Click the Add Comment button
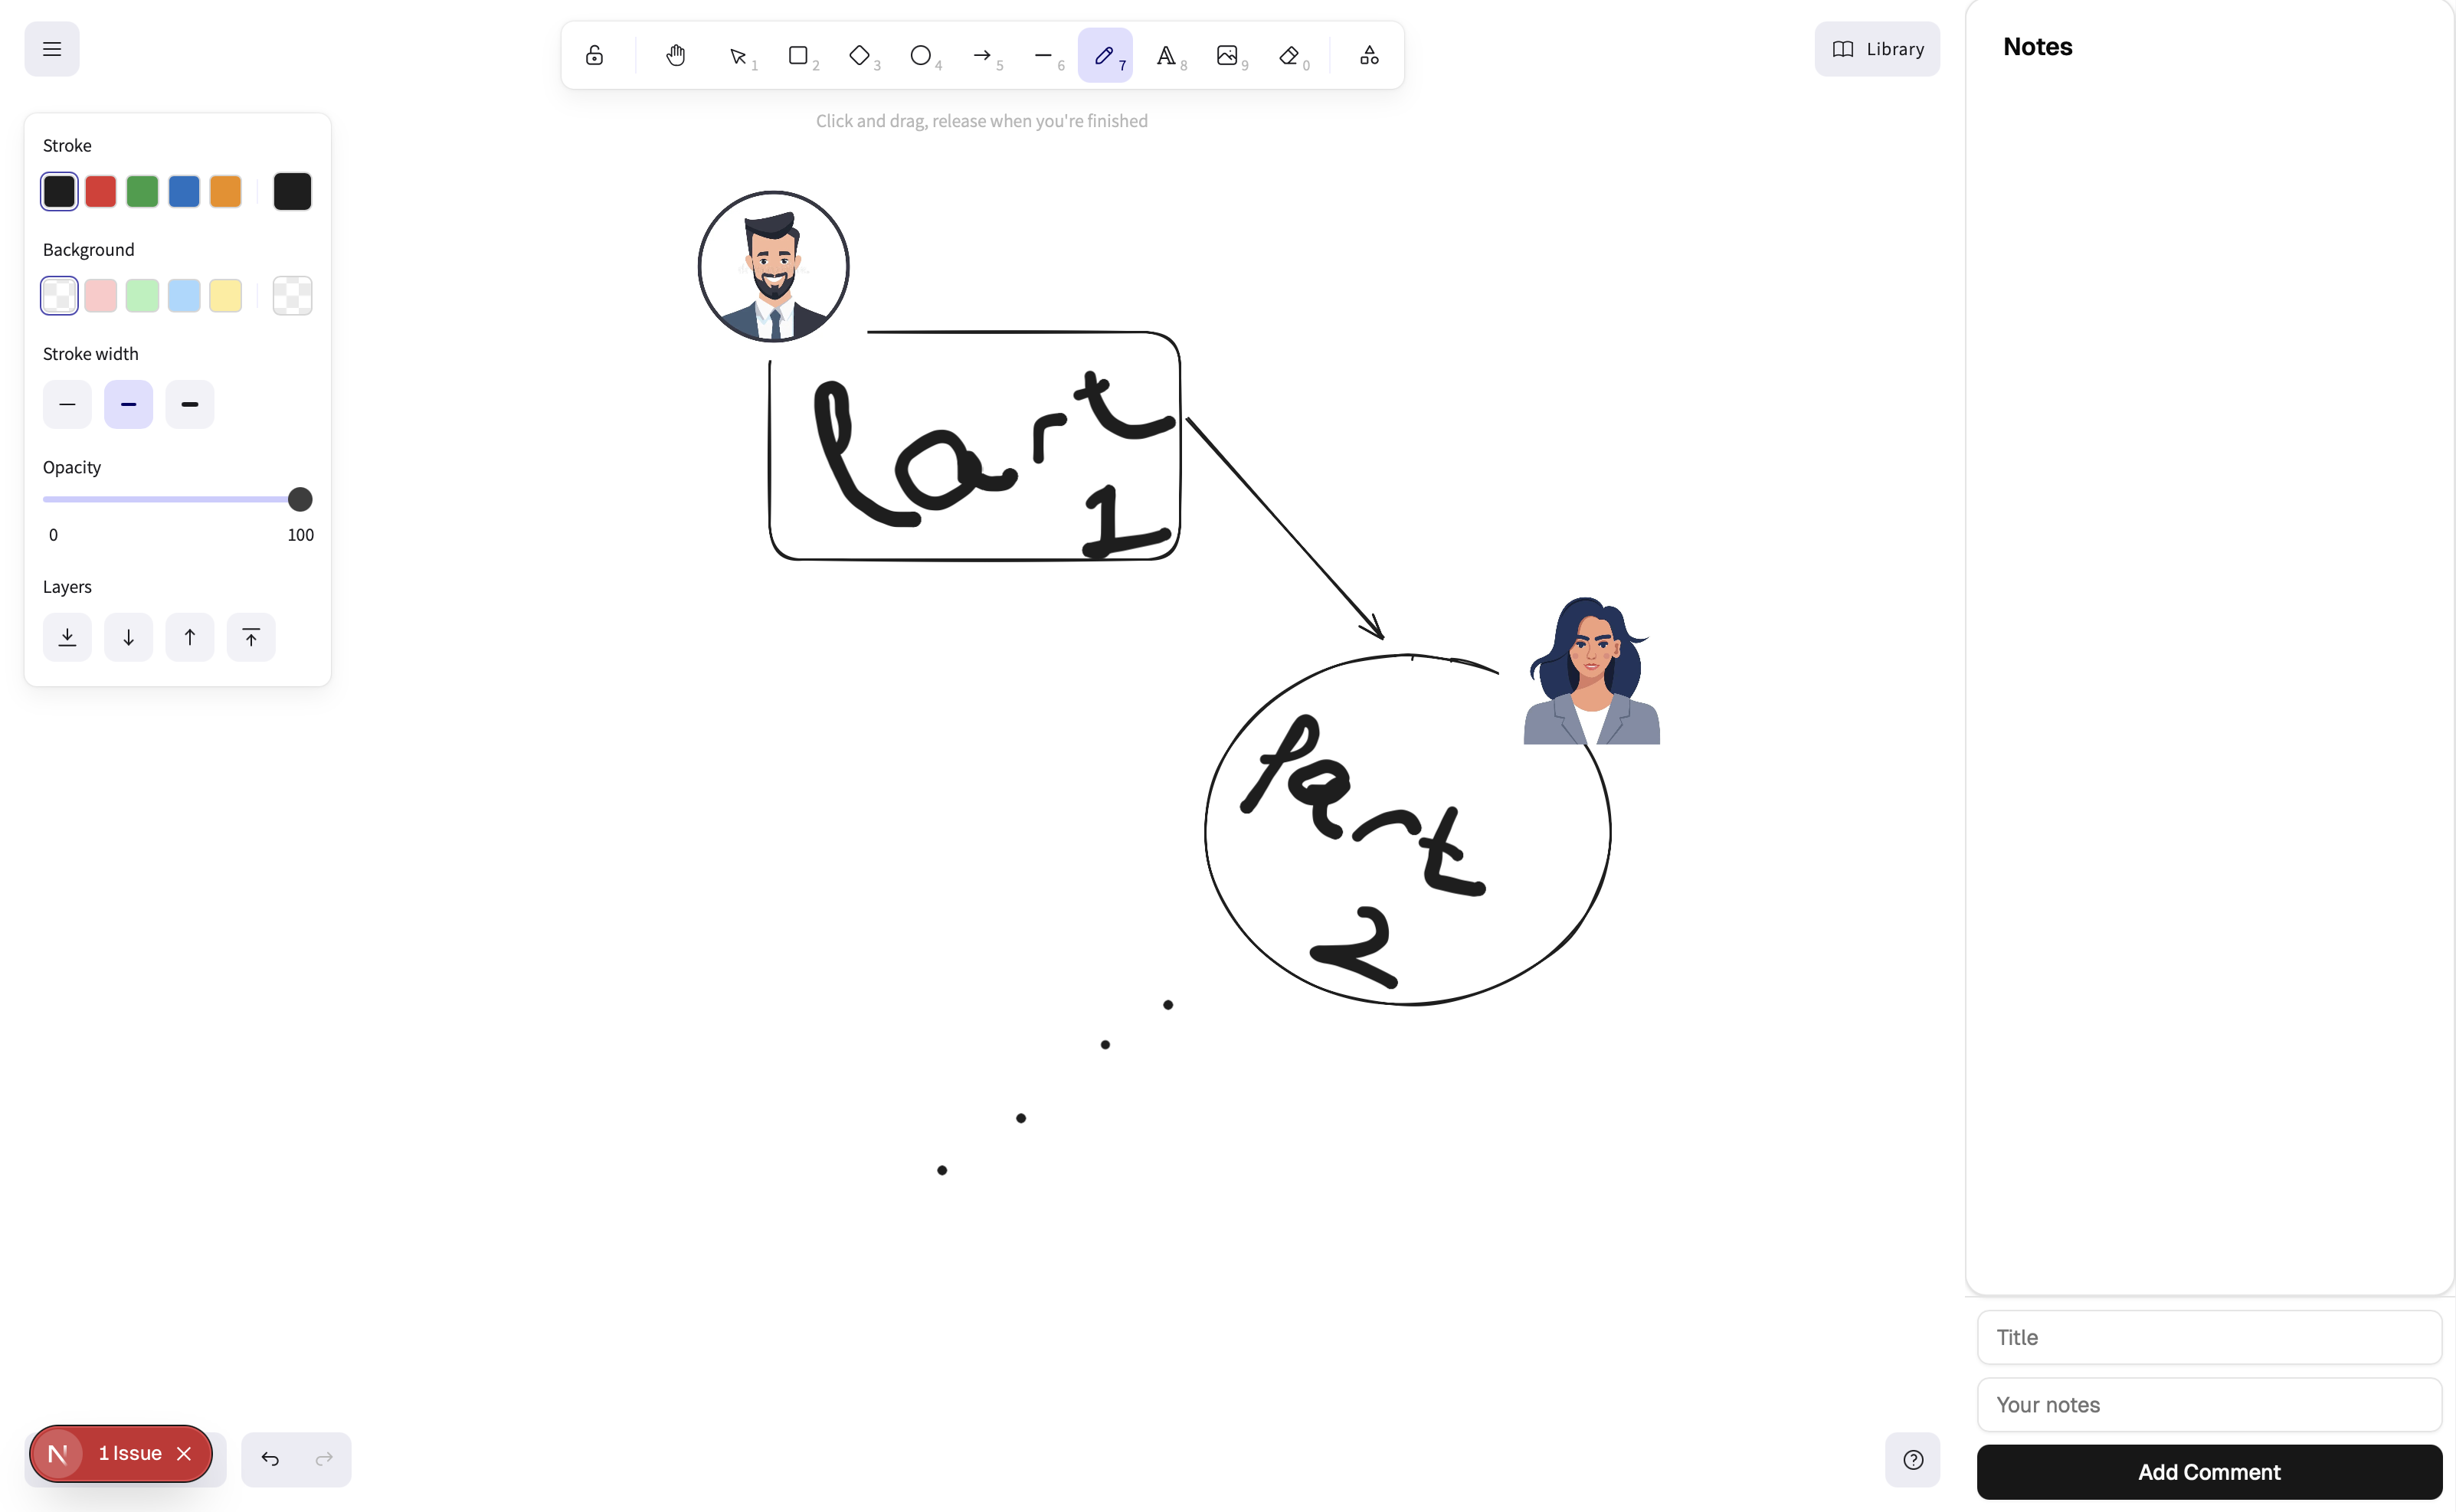The width and height of the screenshot is (2456, 1512). click(x=2209, y=1471)
